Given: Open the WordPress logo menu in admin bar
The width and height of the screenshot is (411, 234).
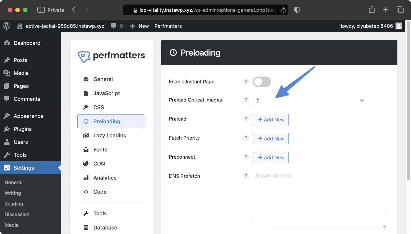Looking at the screenshot, I should coord(6,26).
